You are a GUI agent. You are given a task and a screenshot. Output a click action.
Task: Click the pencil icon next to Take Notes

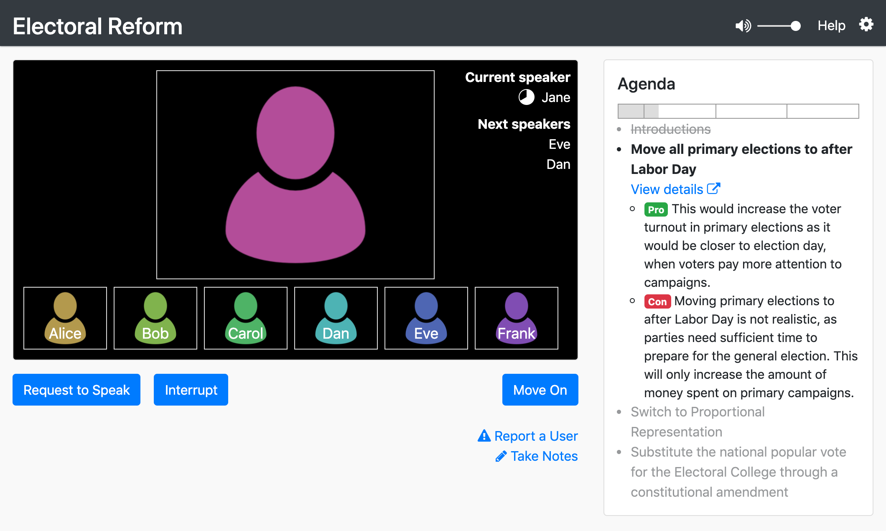(501, 456)
